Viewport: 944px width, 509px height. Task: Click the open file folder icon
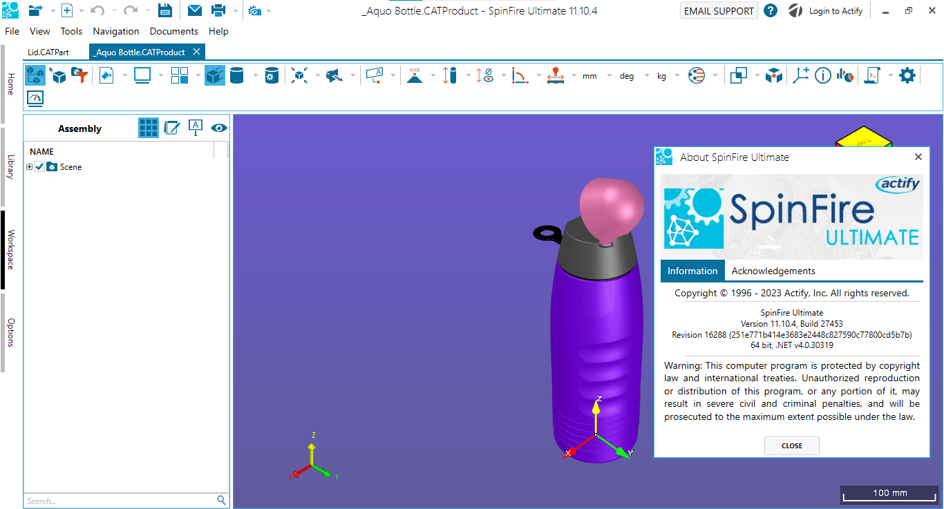[x=35, y=10]
